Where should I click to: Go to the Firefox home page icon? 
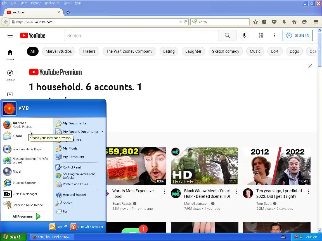(x=294, y=22)
